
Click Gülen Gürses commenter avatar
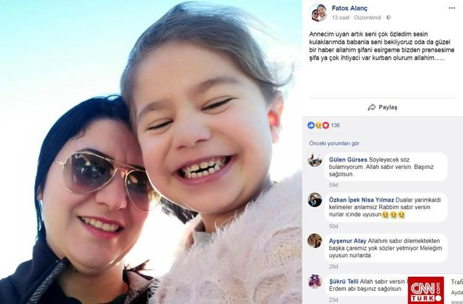click(x=315, y=160)
